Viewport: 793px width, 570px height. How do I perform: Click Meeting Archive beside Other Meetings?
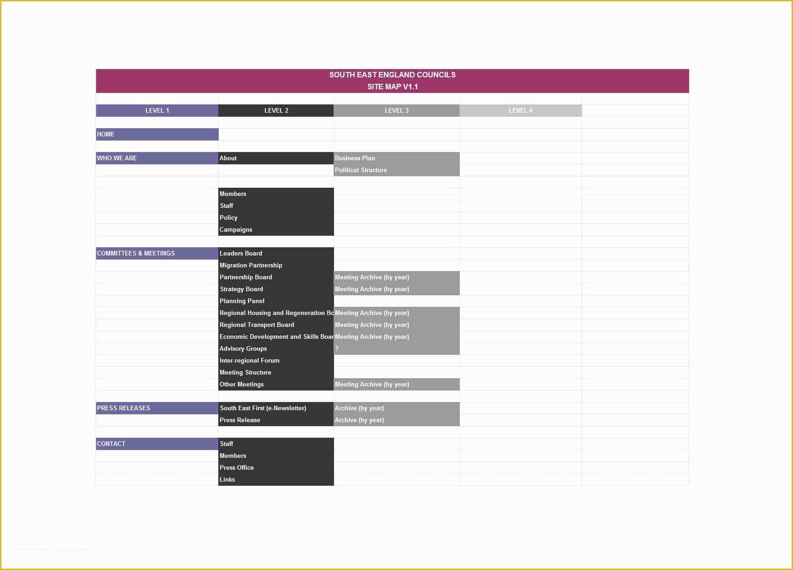396,384
